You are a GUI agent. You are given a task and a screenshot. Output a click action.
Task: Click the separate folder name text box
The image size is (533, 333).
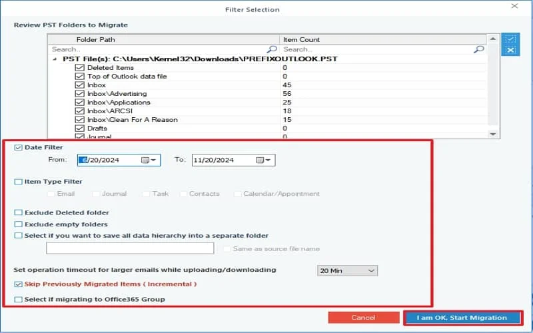[130, 248]
